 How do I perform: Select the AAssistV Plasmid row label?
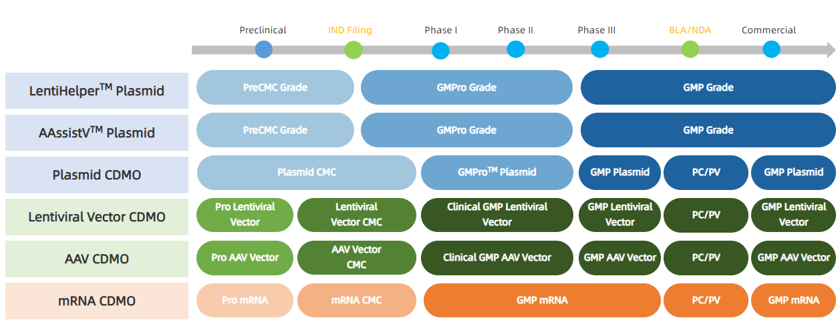pyautogui.click(x=97, y=132)
